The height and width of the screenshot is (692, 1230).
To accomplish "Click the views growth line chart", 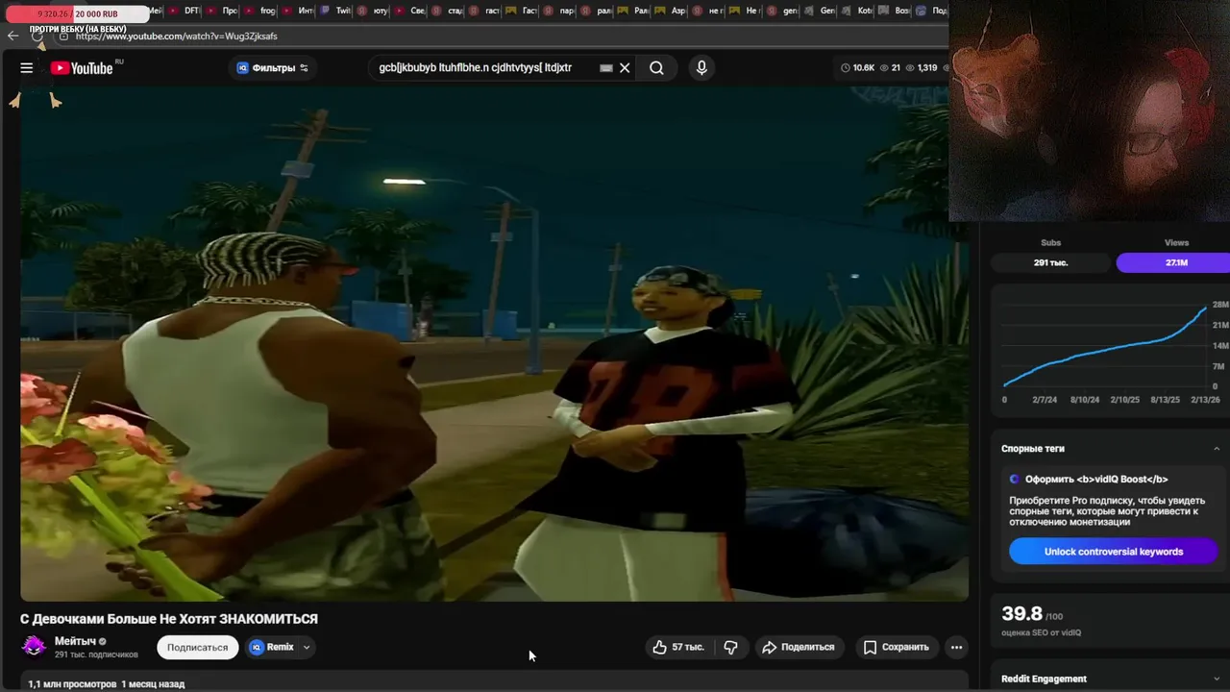I will (1105, 346).
